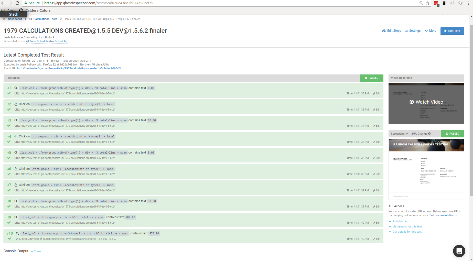
Task: Open the test Settings icon
Action: click(407, 31)
